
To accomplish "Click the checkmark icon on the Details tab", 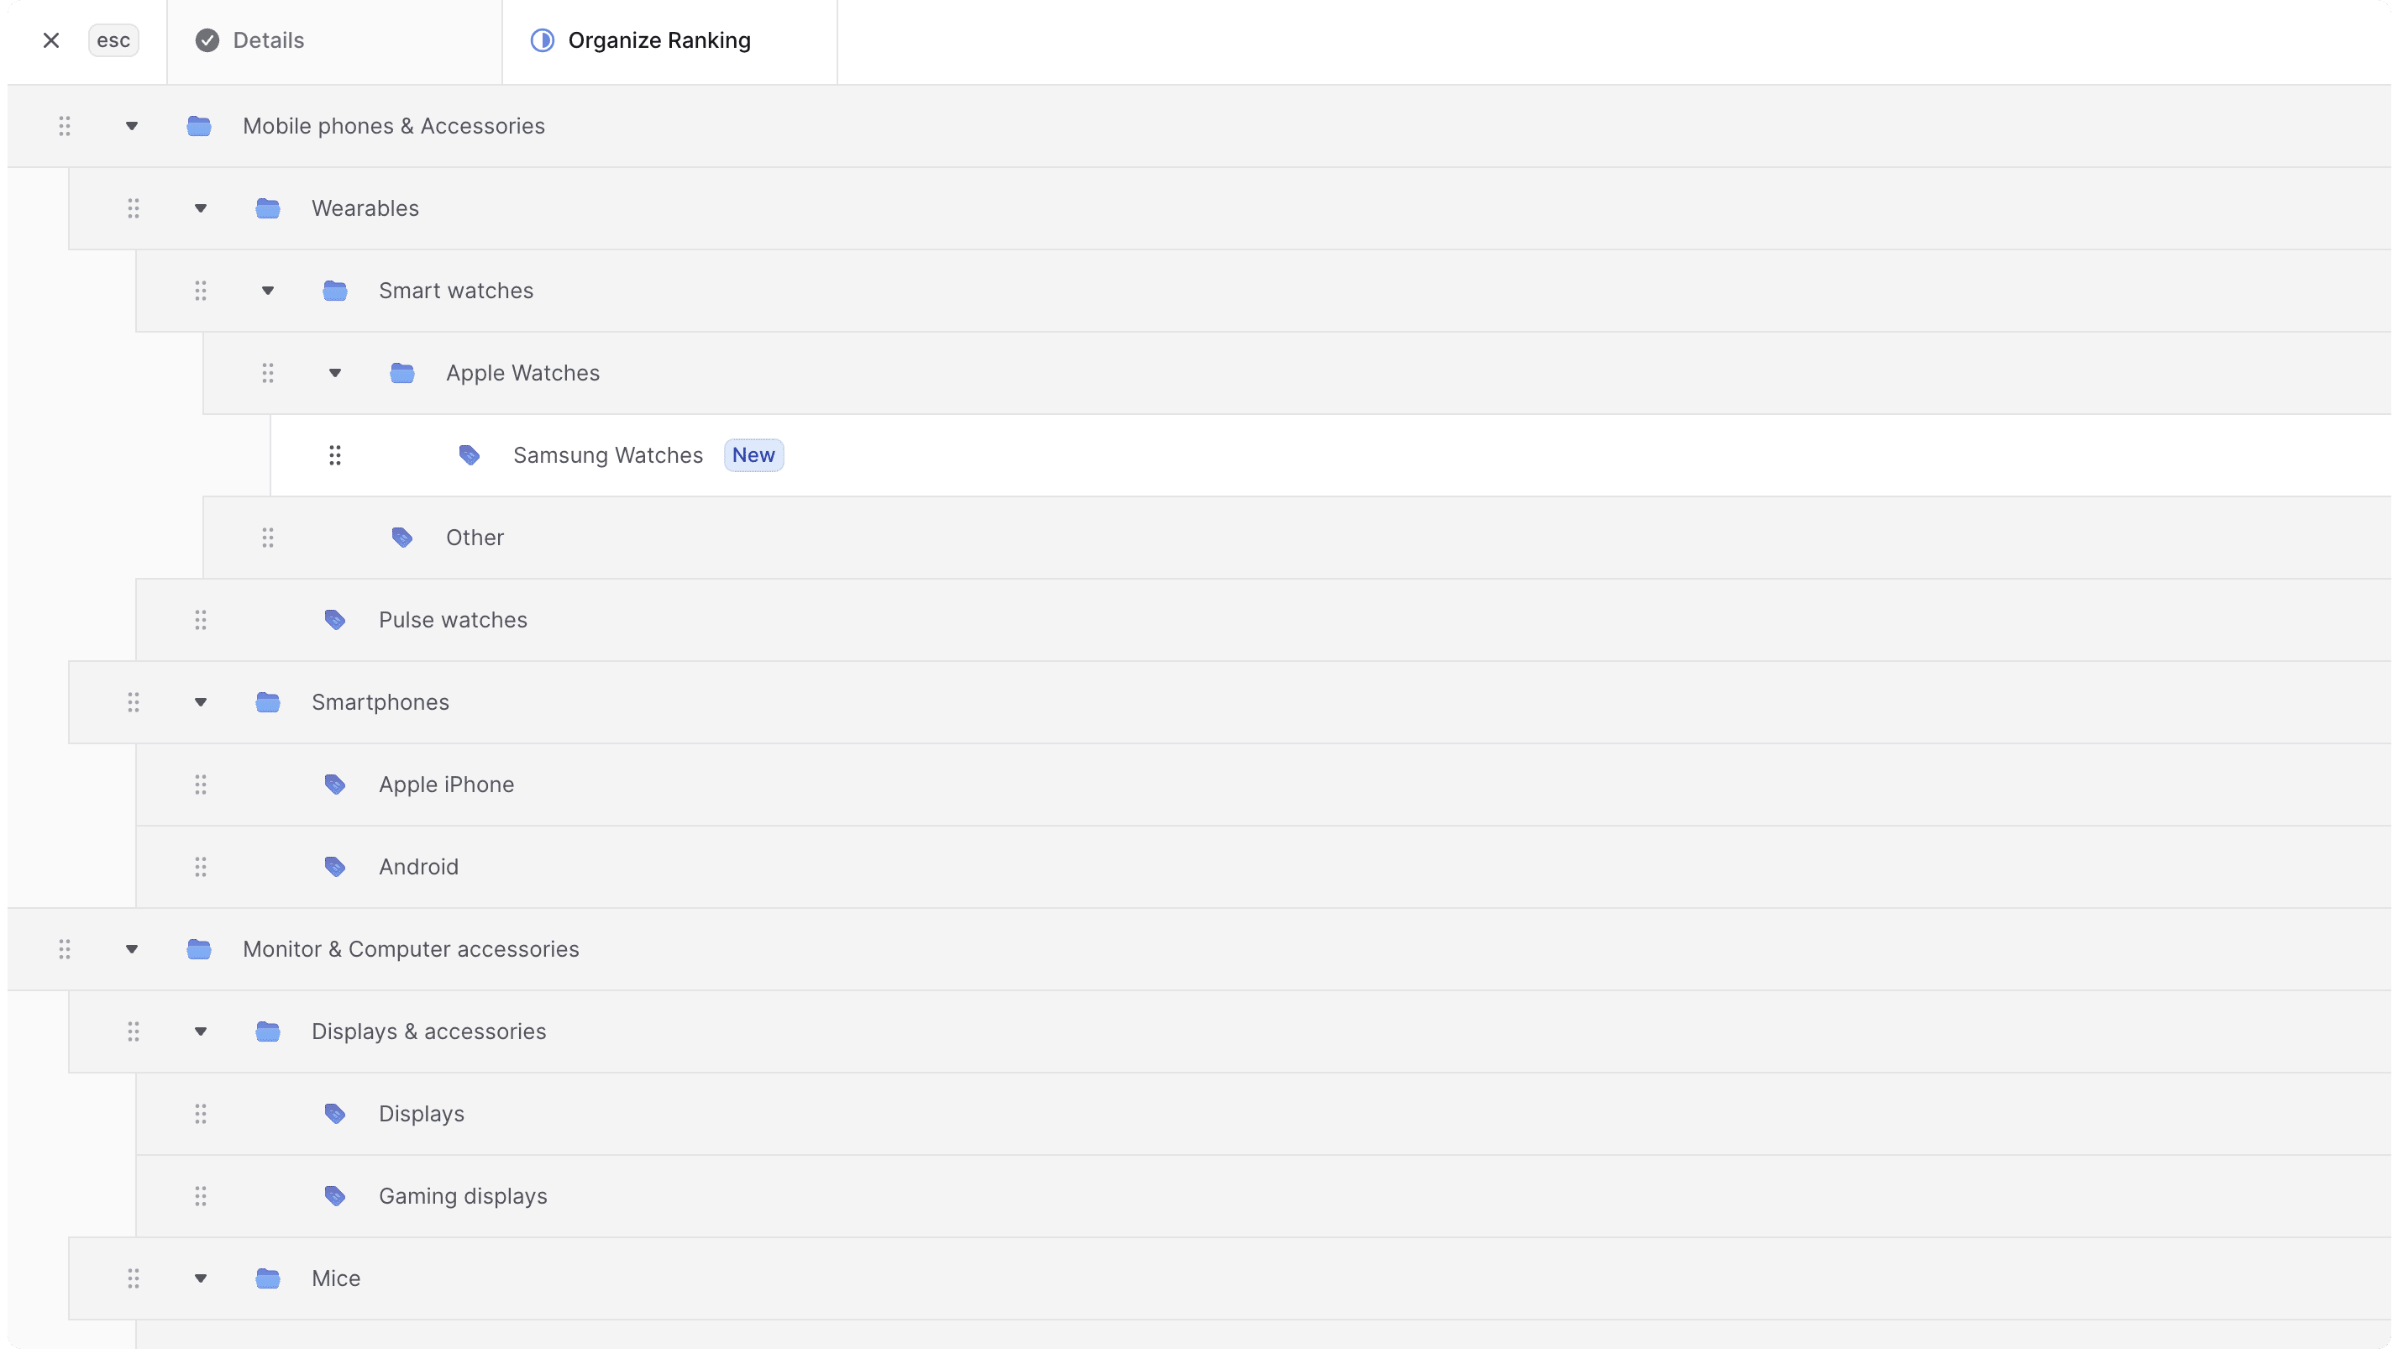I will 207,40.
